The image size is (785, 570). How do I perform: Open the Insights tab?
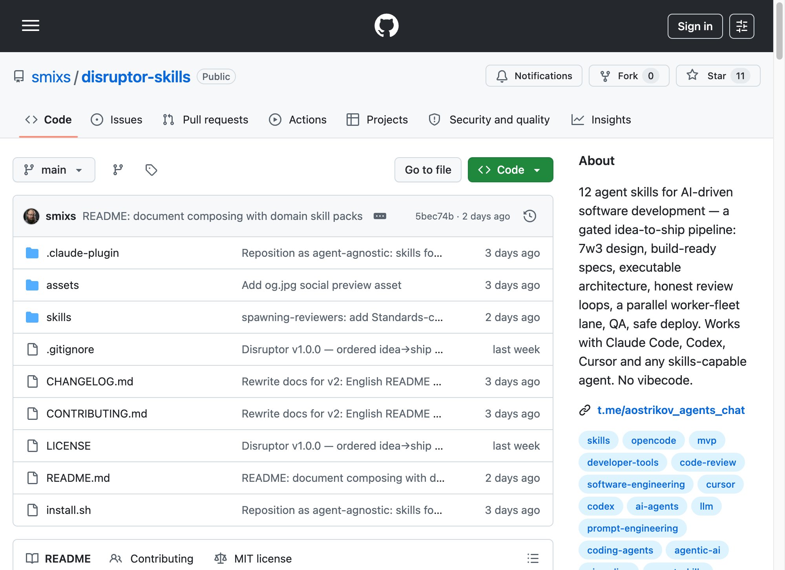click(601, 120)
